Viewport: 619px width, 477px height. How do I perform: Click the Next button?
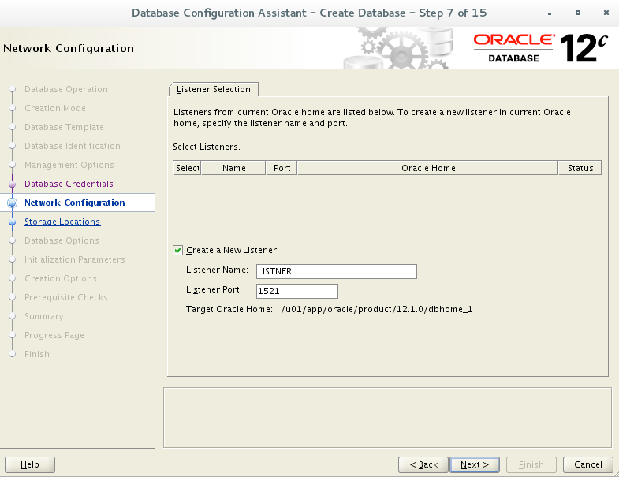click(475, 464)
